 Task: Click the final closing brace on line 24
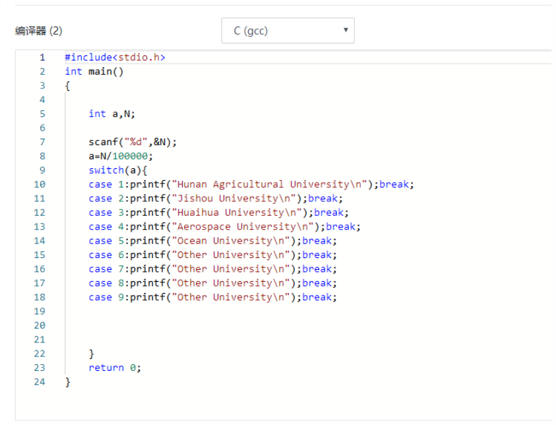coord(68,382)
